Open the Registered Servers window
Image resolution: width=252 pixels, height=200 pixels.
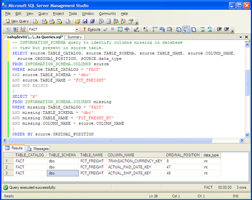coord(101,21)
